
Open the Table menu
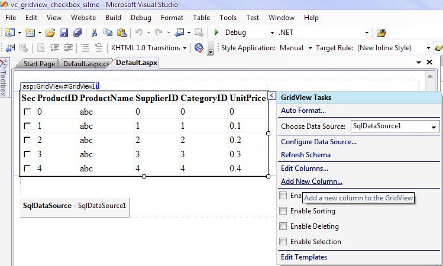click(x=202, y=18)
